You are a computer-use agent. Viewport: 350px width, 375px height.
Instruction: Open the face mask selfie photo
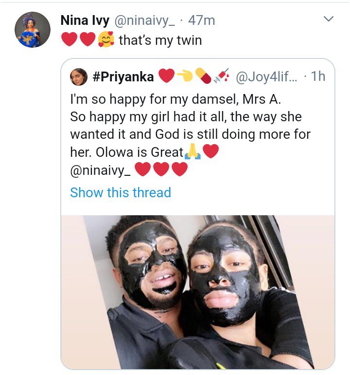tap(197, 291)
